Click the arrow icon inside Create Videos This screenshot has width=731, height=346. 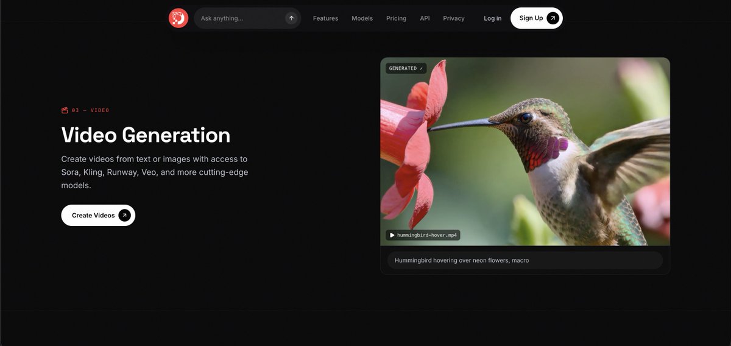click(x=124, y=215)
